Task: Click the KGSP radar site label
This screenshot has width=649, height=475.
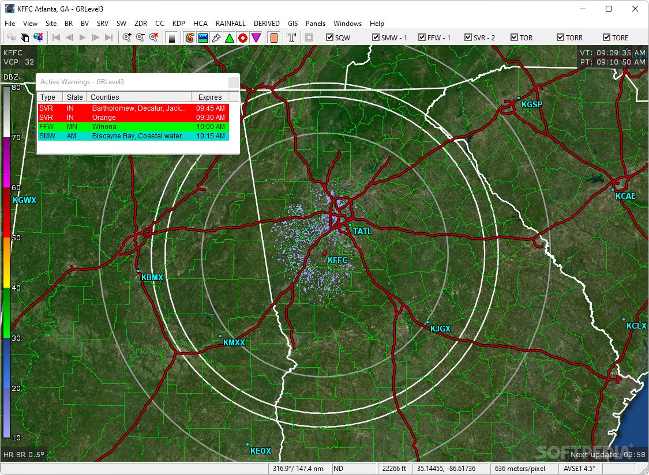Action: (531, 105)
